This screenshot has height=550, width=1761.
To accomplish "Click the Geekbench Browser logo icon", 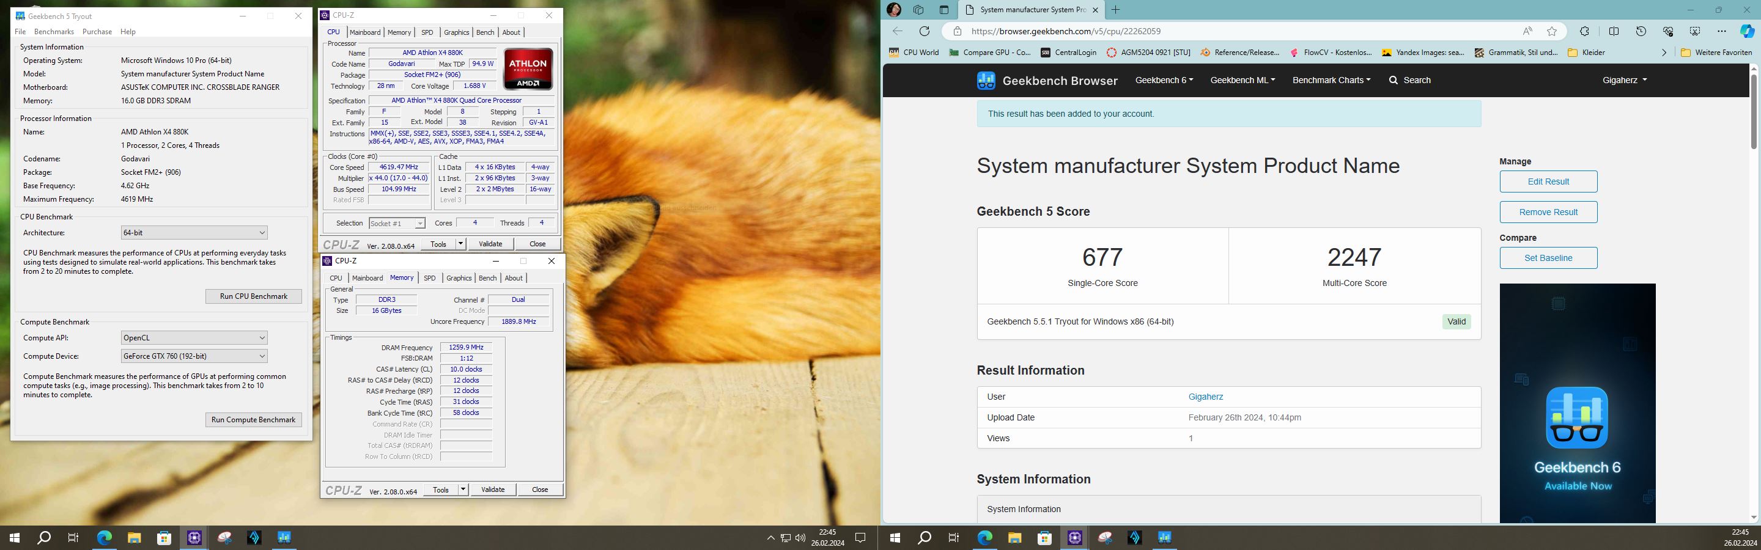I will click(986, 81).
